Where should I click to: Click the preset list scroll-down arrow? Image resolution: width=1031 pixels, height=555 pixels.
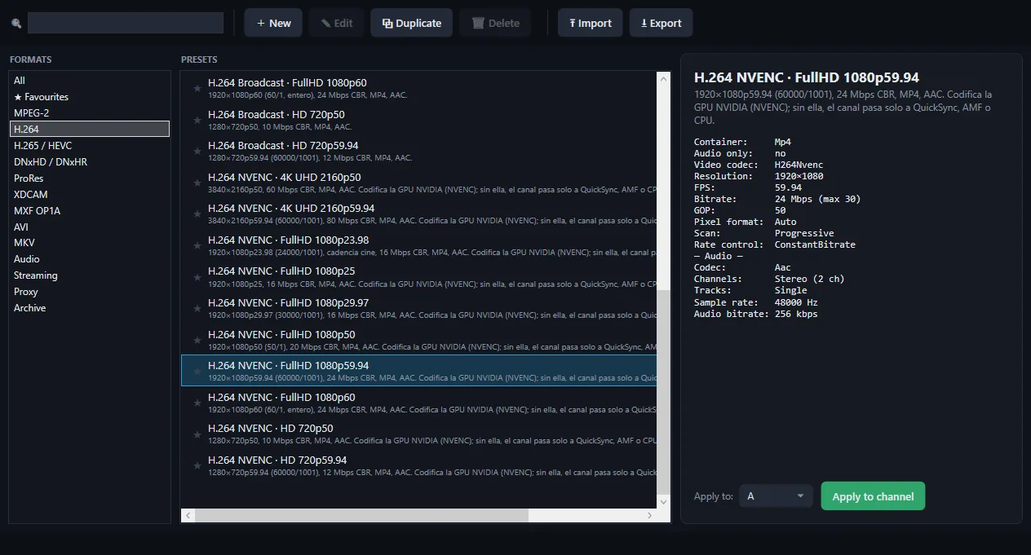coord(663,501)
